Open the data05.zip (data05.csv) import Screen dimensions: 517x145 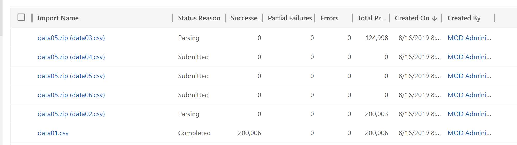(71, 76)
